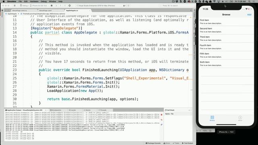Screen dimensions: 258x145
Task: Open the Help menu
Action: point(60,1)
